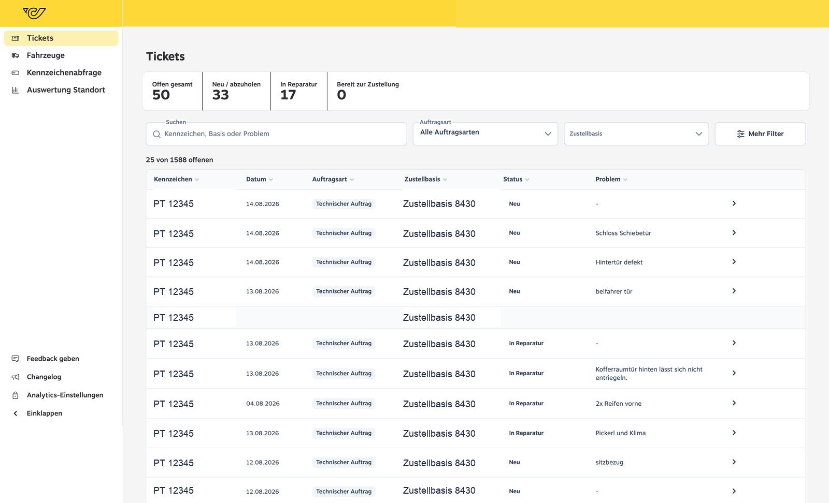Click the Auswertung Standort chart icon
This screenshot has height=503, width=829.
coord(16,90)
